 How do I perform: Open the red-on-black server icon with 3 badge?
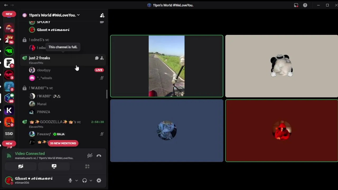(x=9, y=74)
